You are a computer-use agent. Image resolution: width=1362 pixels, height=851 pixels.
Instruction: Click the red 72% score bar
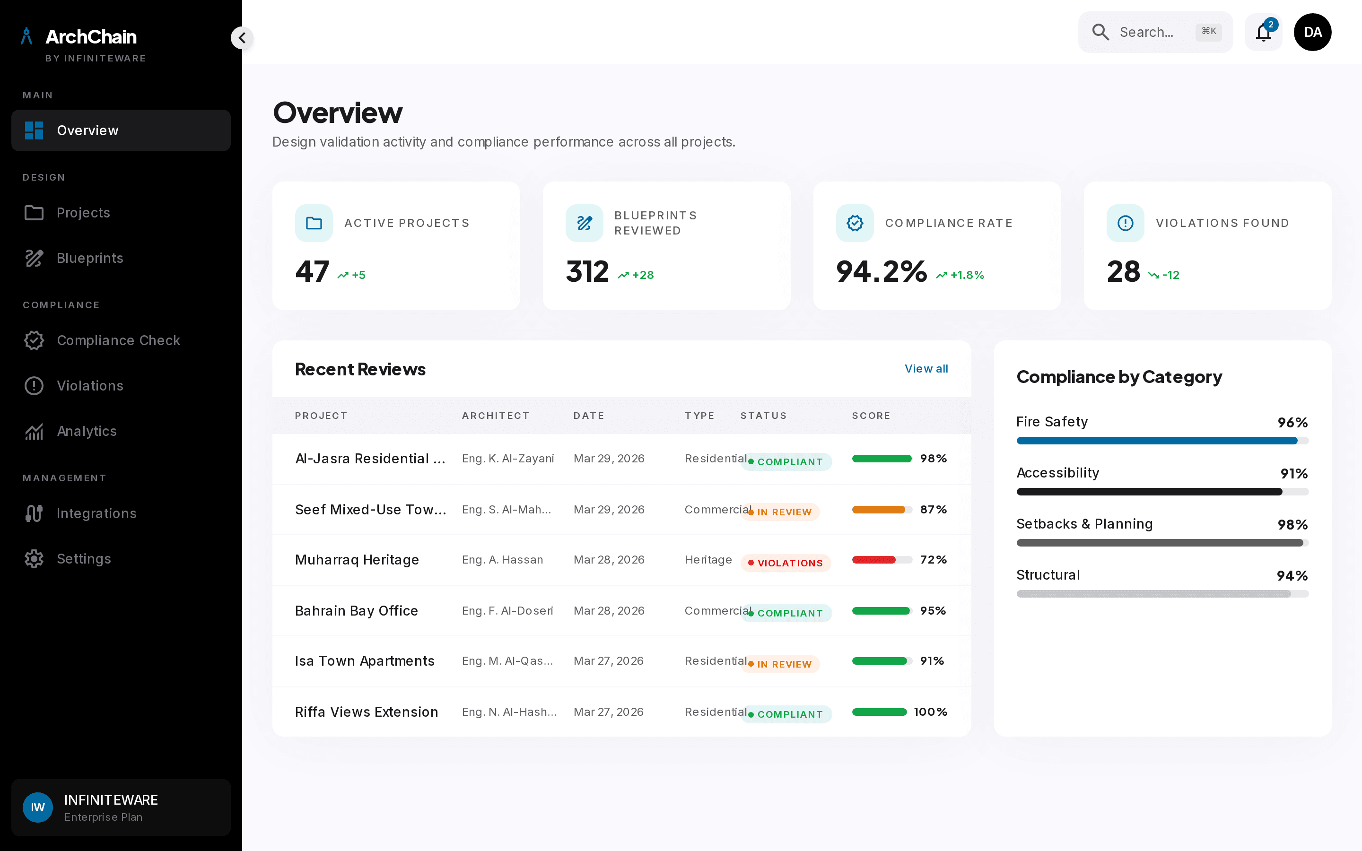pos(882,560)
